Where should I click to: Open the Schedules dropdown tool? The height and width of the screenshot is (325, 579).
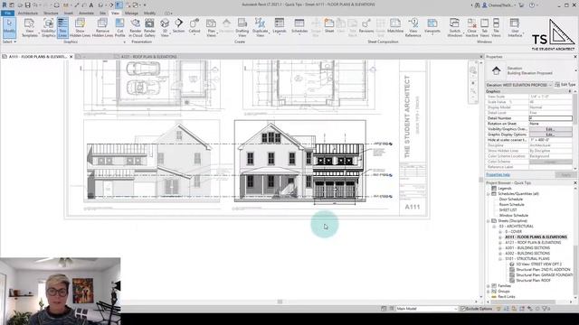point(299,26)
